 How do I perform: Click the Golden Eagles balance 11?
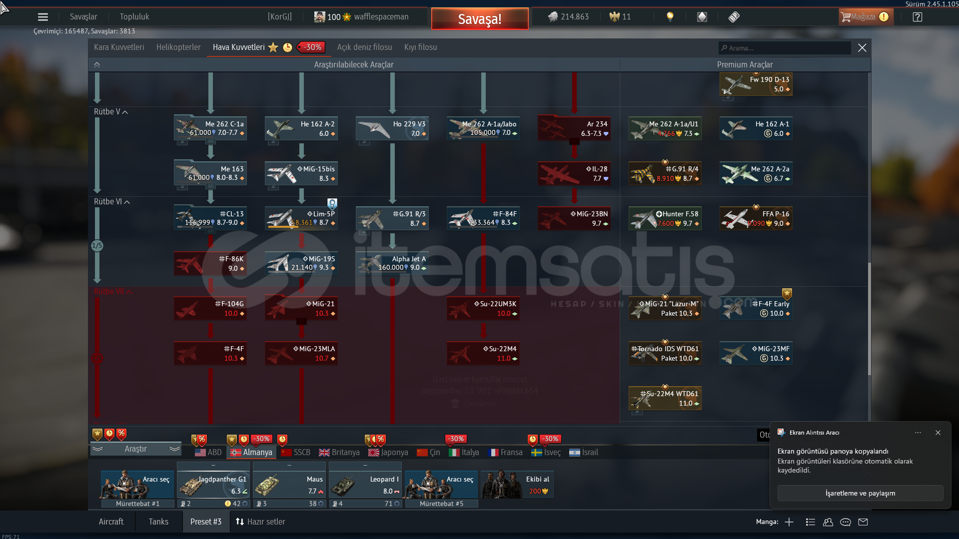click(620, 17)
